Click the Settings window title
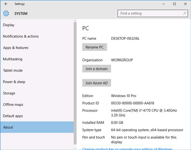 (x=20, y=4)
